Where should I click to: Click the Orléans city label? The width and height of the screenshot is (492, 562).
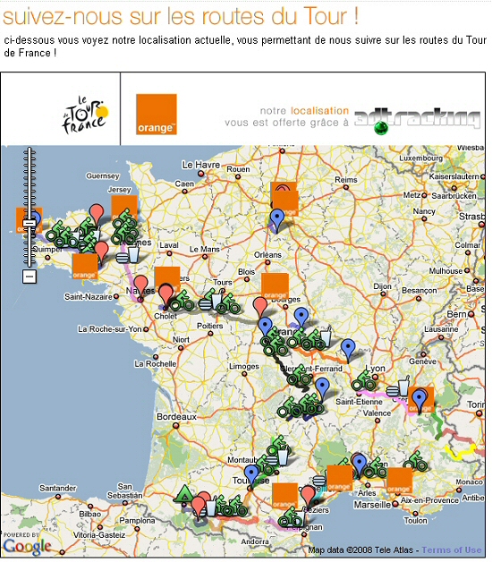click(267, 255)
